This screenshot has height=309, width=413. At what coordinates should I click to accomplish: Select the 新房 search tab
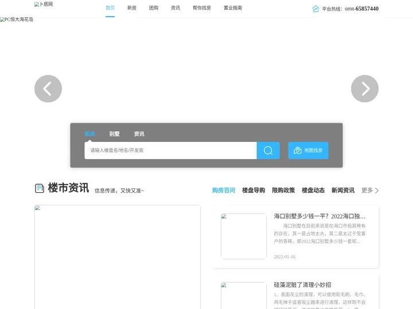pos(89,134)
